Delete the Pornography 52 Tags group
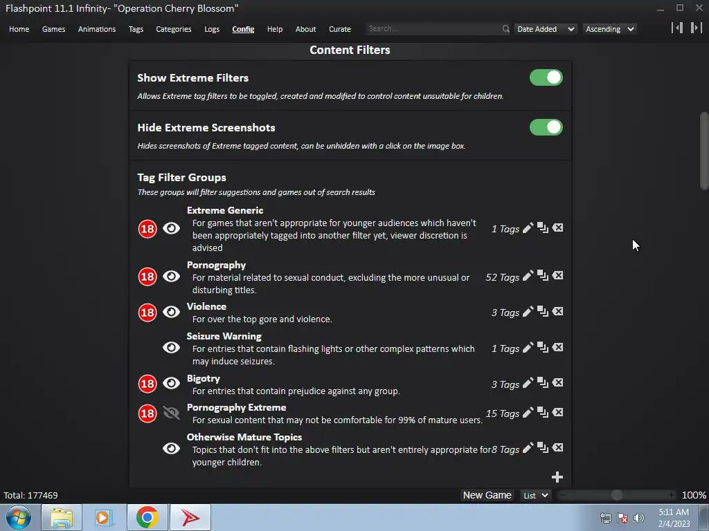The width and height of the screenshot is (709, 531). point(558,275)
